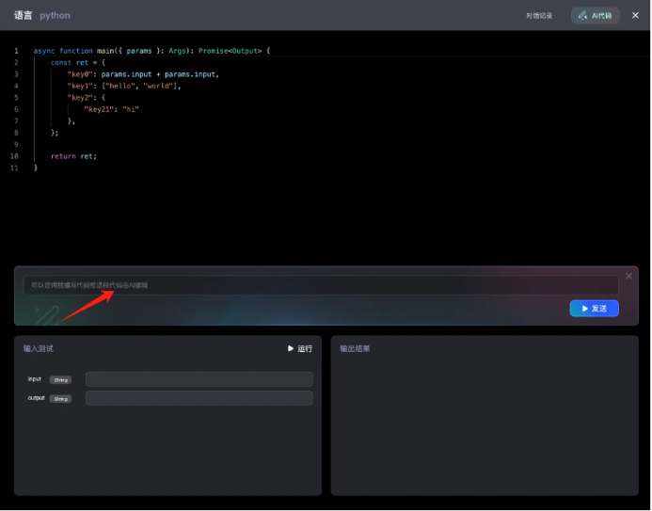Screen dimensions: 652x511
Task: Click the AI代码 button
Action: click(x=595, y=16)
